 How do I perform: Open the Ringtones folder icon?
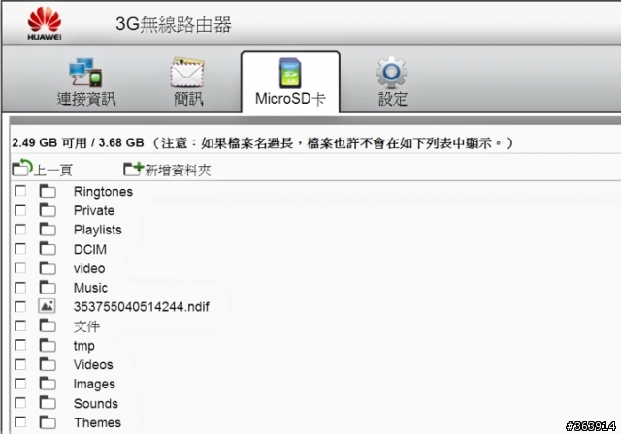coord(48,191)
